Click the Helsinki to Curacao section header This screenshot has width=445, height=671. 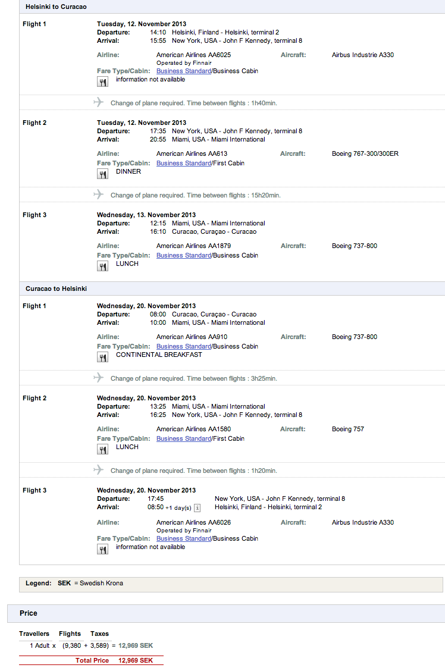(56, 7)
